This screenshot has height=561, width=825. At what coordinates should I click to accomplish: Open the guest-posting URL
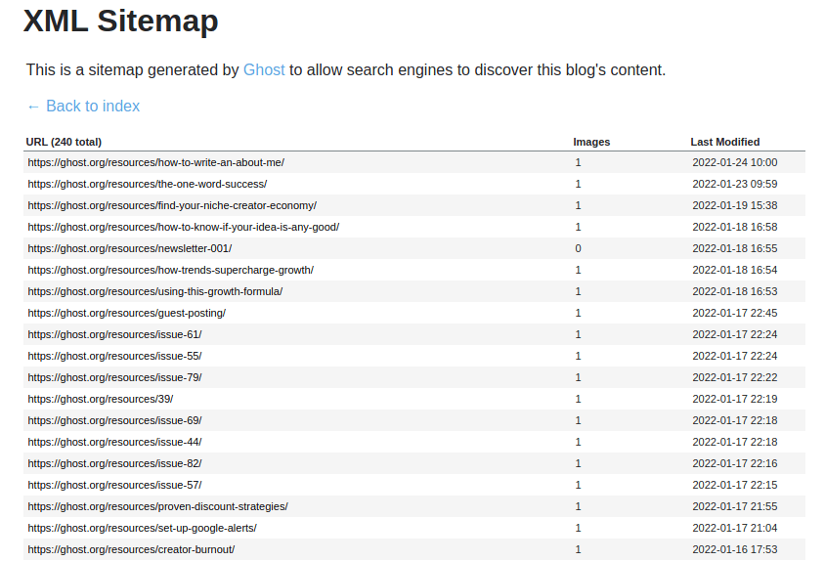coord(127,313)
